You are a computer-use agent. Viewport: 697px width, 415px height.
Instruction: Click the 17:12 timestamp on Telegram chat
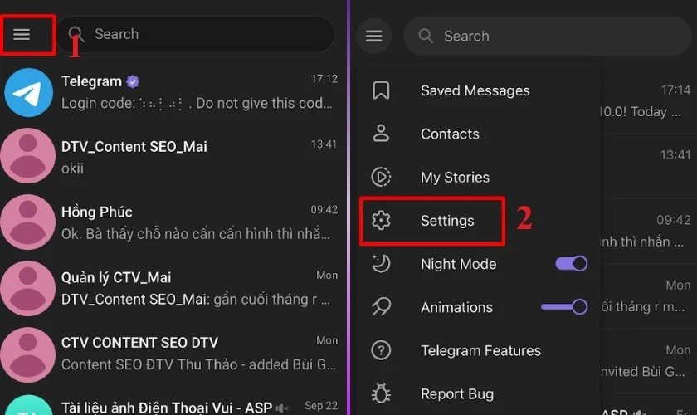(x=324, y=79)
